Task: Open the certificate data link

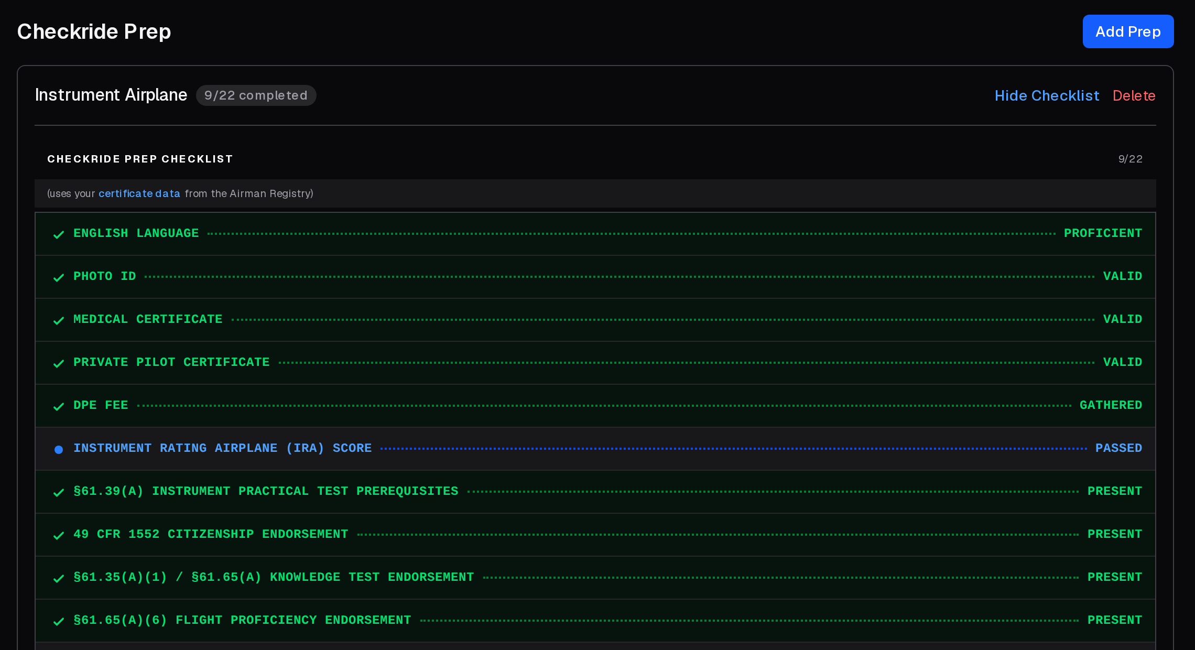Action: tap(139, 193)
